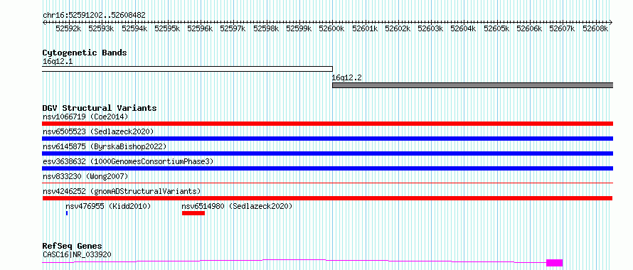Click the red bar under nsv4246252
633x270 pixels.
click(328, 198)
